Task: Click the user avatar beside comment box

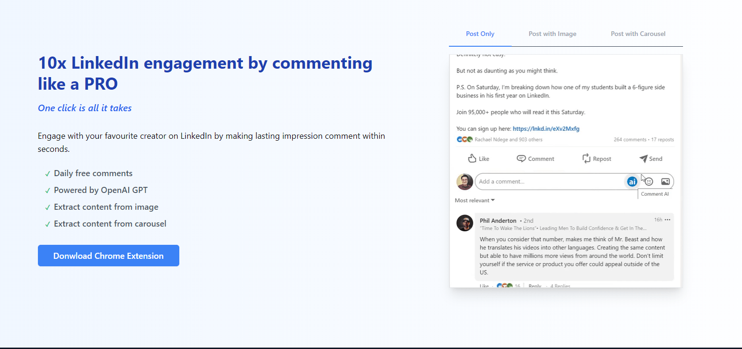Action: [465, 182]
